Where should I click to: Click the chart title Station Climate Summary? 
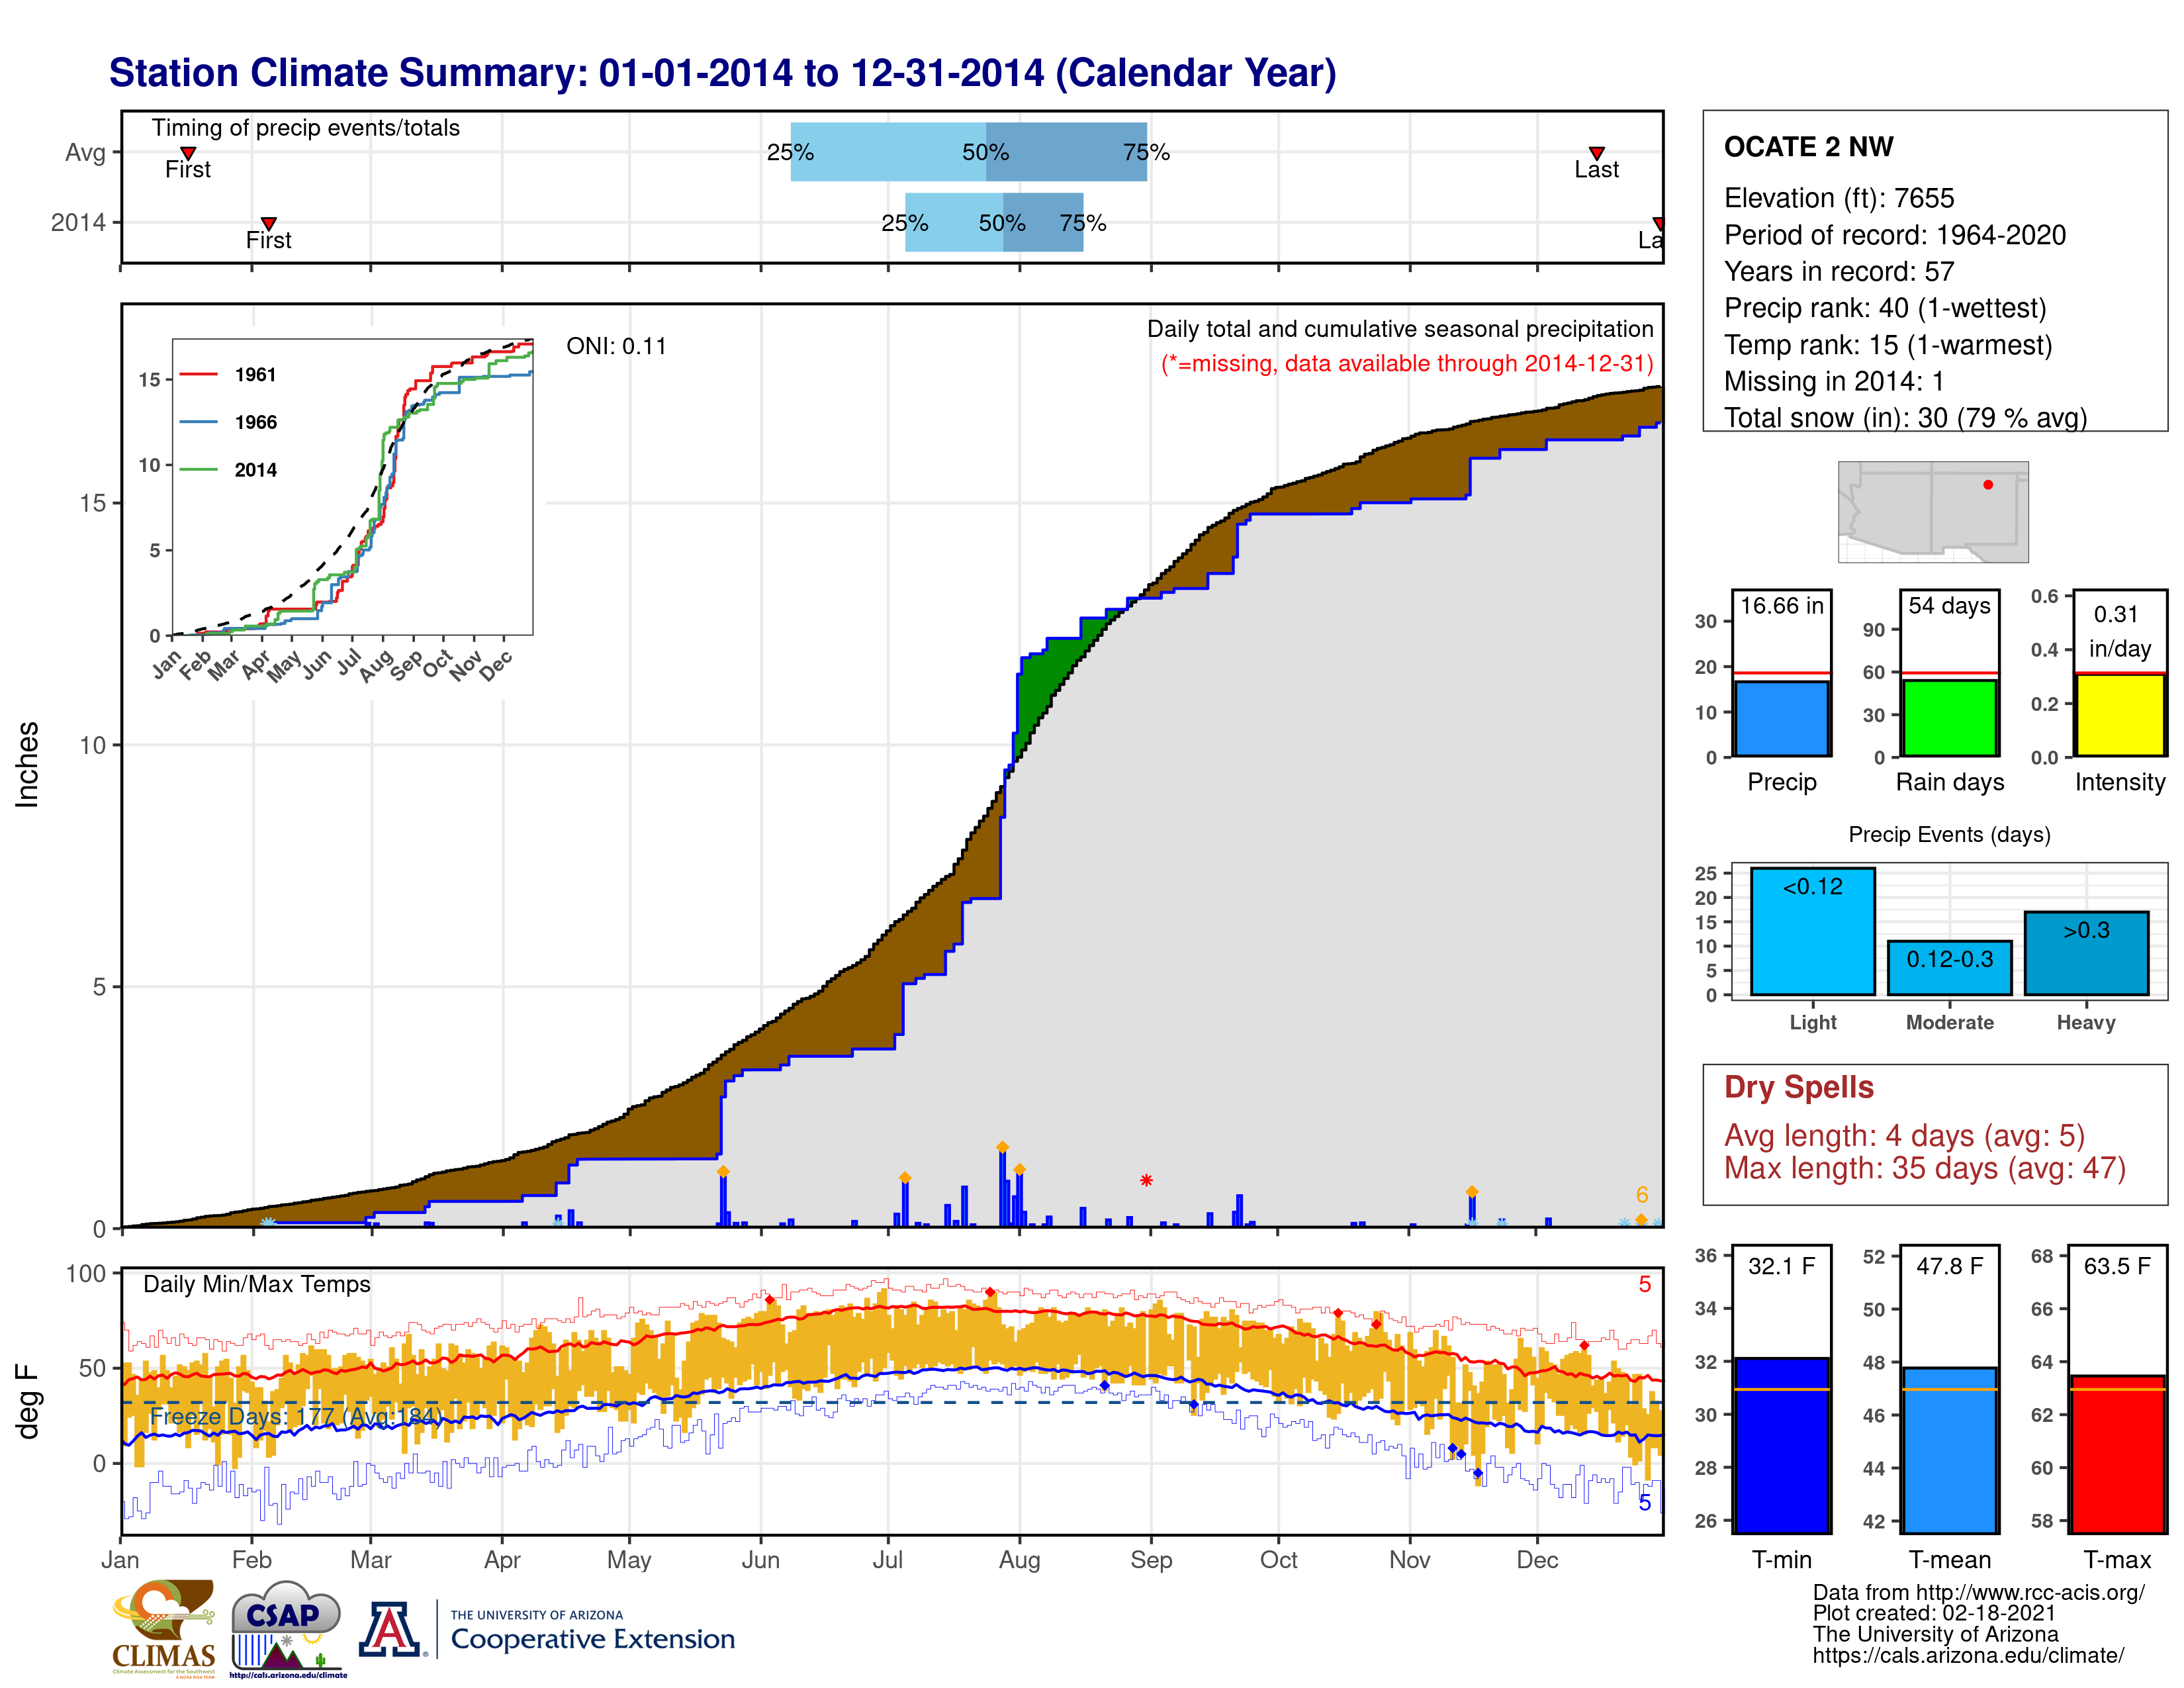click(723, 73)
